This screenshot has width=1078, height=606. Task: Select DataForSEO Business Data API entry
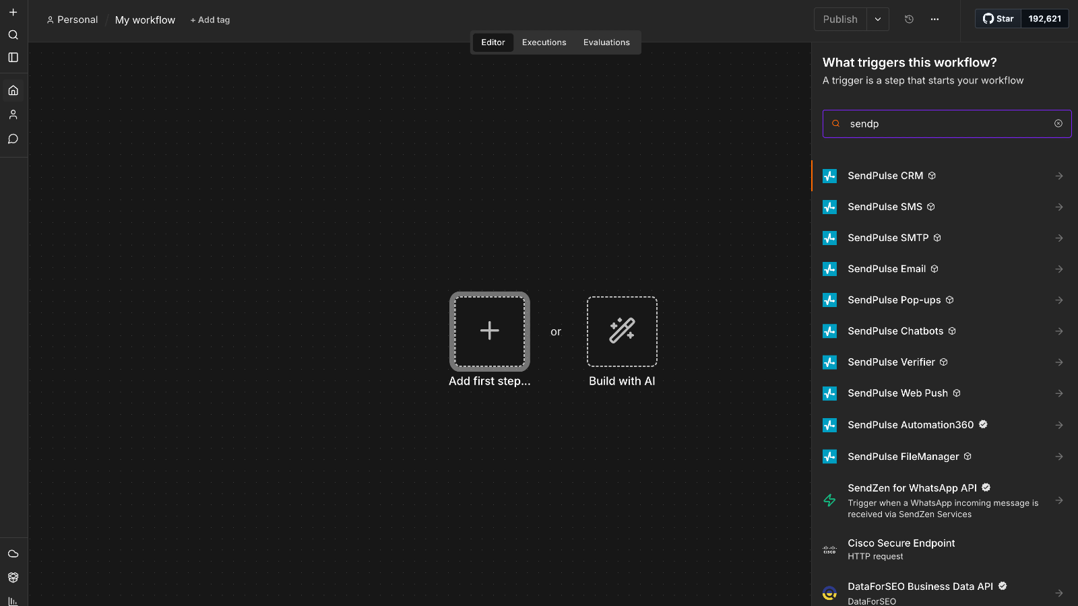pyautogui.click(x=943, y=593)
